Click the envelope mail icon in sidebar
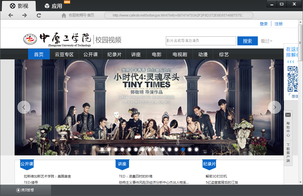Viewport: 303px width, 196px height. [x=288, y=115]
